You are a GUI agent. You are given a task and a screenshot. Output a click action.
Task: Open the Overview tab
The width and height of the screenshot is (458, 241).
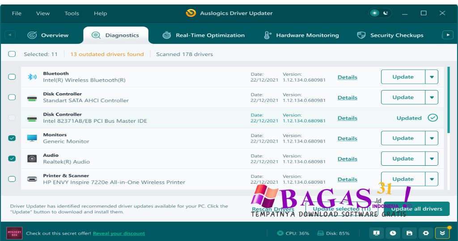click(48, 35)
